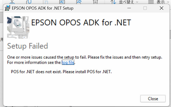The height and width of the screenshot is (107, 171).
Task: Click the "One or more issues" description text
Action: click(85, 57)
